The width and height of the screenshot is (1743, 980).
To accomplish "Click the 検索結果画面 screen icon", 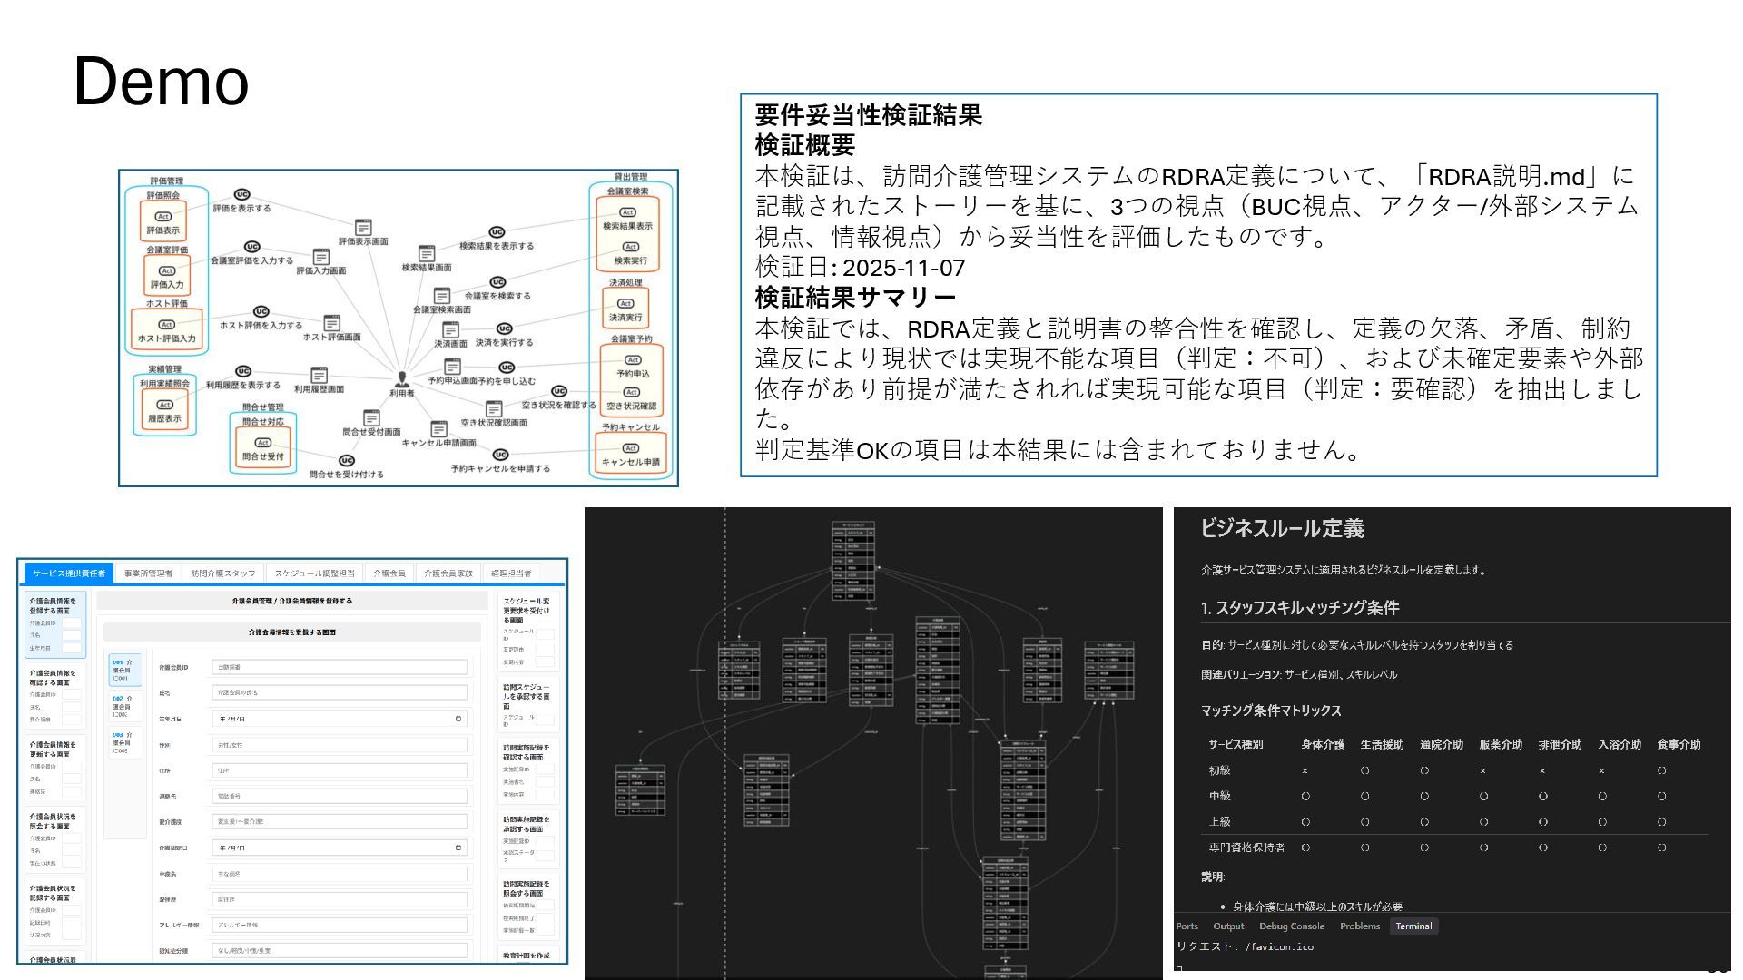I will pyautogui.click(x=427, y=254).
